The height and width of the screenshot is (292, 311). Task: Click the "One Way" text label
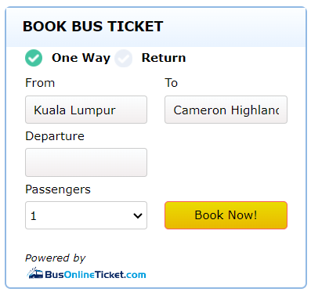(x=81, y=58)
